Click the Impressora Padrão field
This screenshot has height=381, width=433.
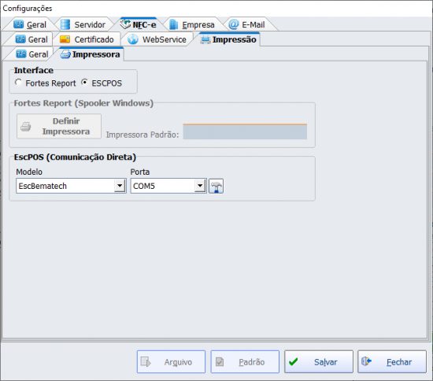pos(245,131)
